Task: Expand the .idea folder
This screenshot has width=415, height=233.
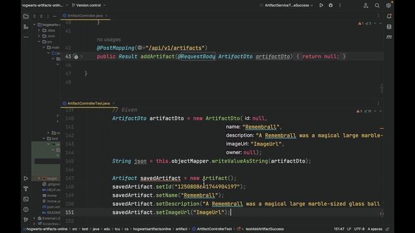Action: (x=39, y=30)
